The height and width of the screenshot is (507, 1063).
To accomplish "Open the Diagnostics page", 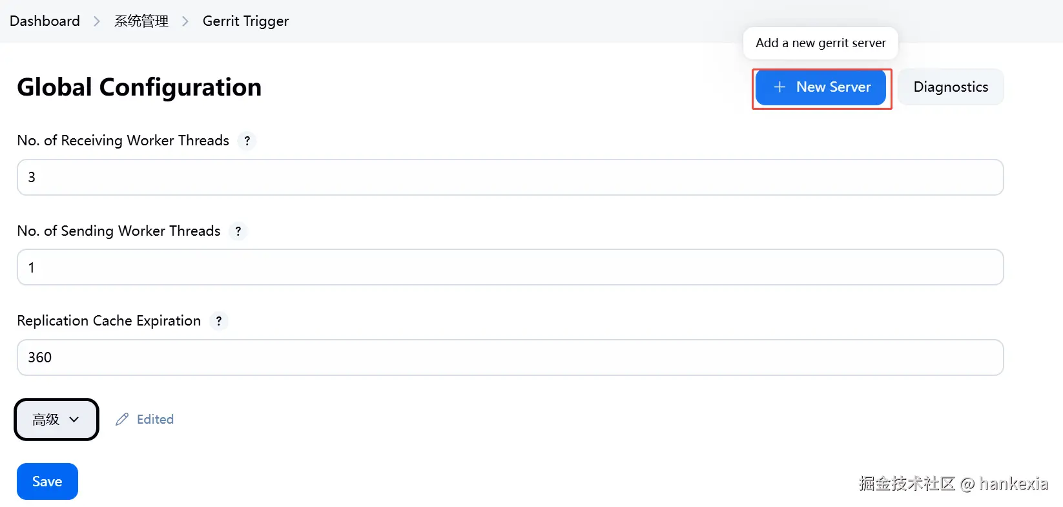I will click(x=951, y=87).
